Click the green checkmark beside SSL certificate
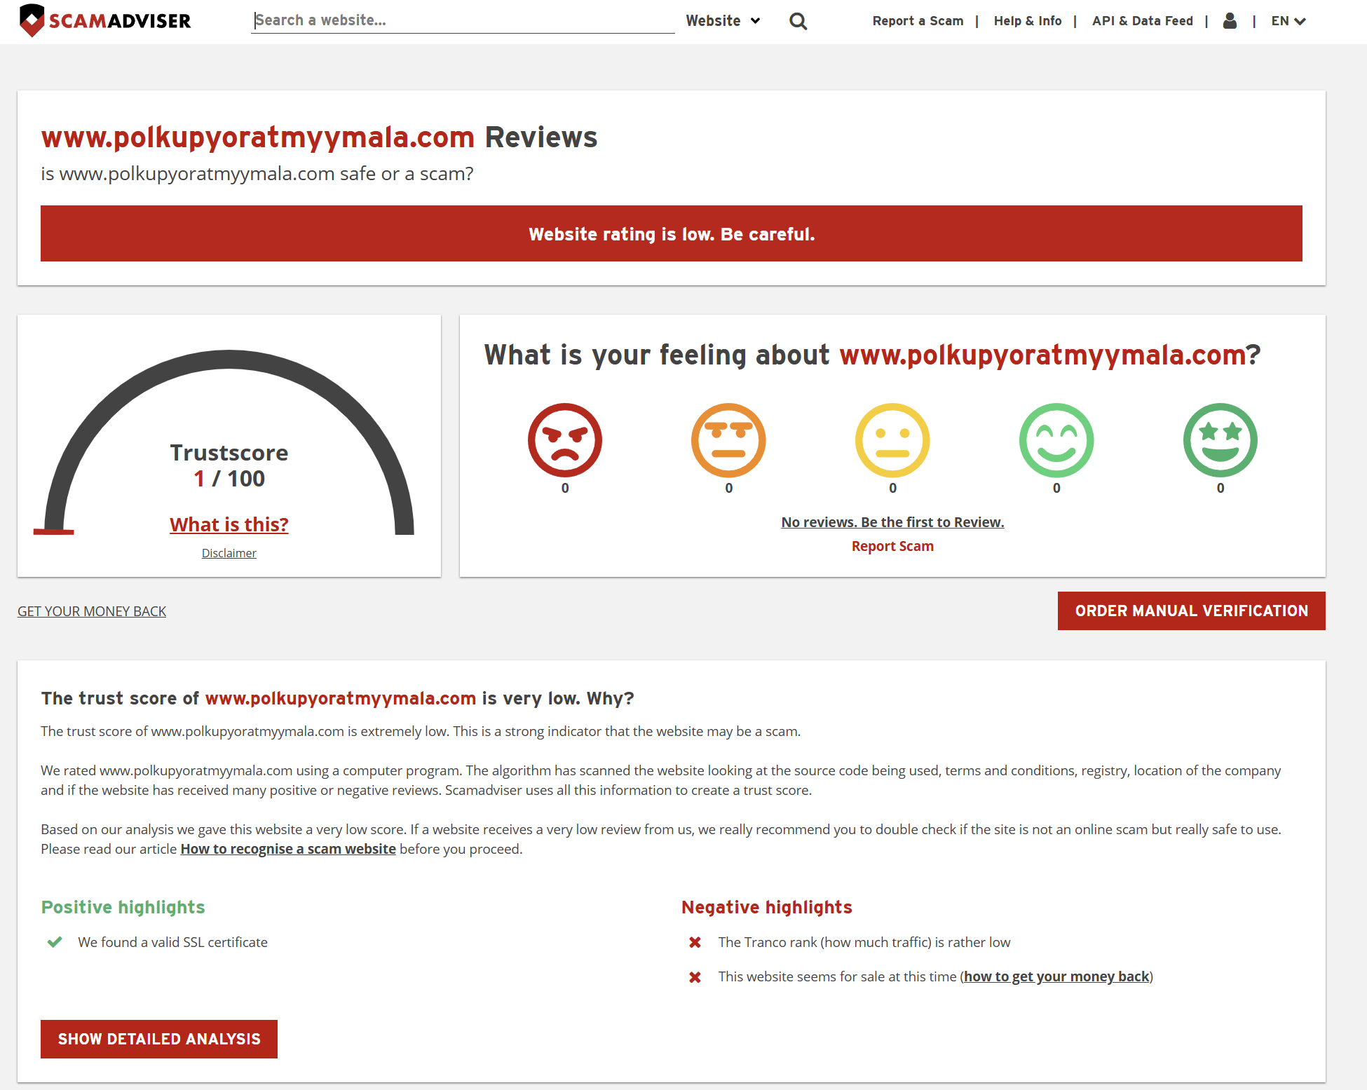Screen dimensions: 1367x1090 tap(55, 942)
